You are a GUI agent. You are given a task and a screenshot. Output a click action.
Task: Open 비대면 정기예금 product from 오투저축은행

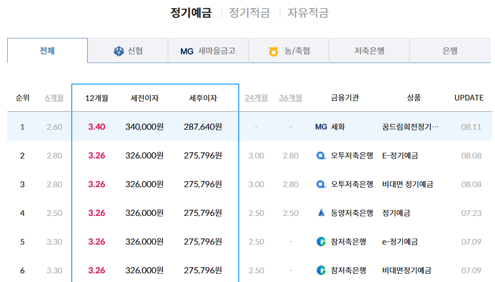[x=407, y=185]
